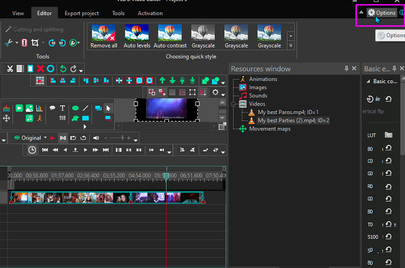Collapse the ribbon with the chevron
The height and width of the screenshot is (268, 405).
(x=361, y=12)
